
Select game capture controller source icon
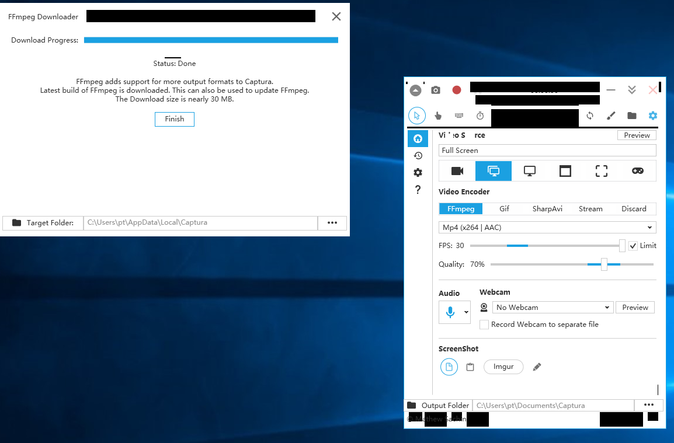[x=637, y=171]
